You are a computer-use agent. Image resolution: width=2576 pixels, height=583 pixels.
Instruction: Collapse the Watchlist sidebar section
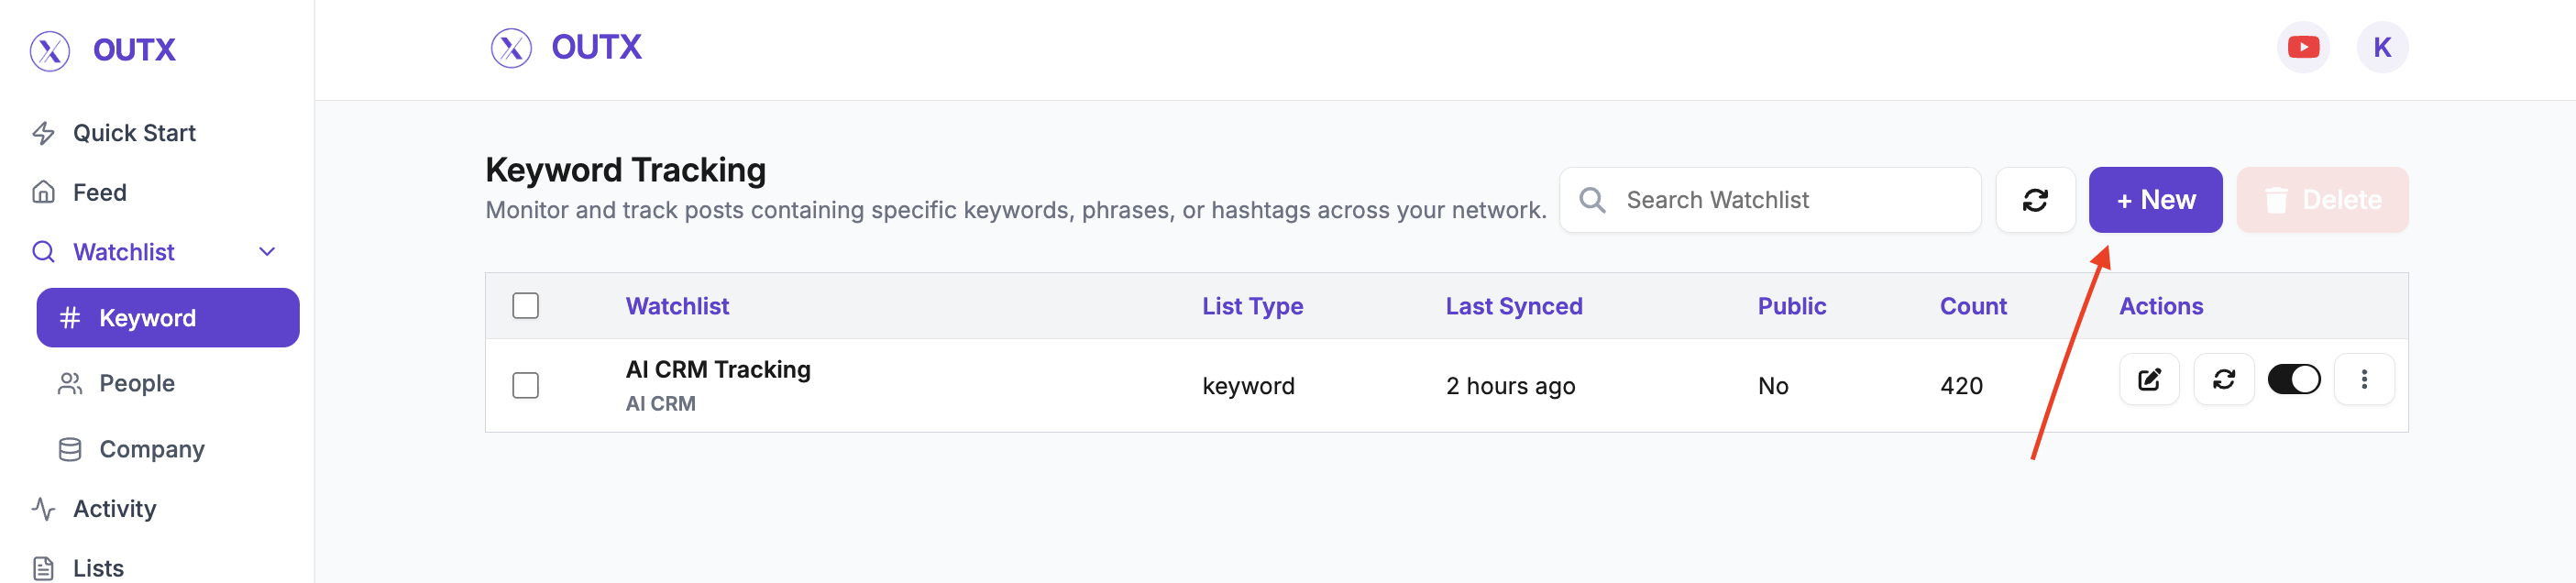(267, 252)
